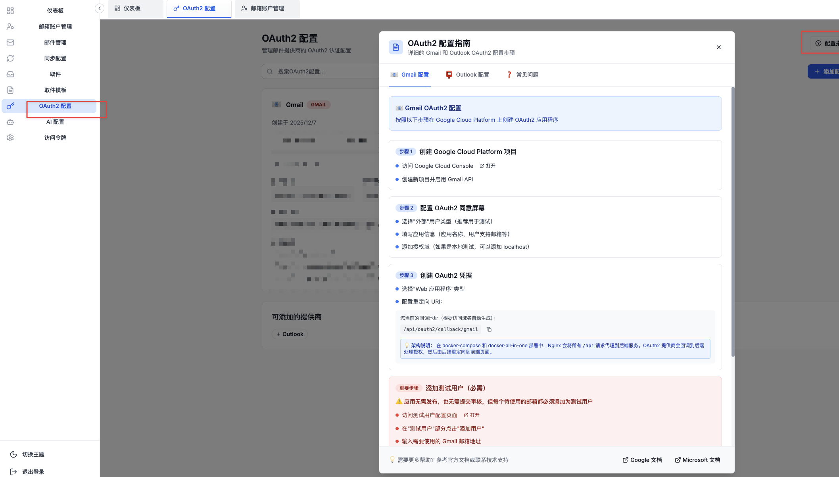
Task: Open the 常见问题 tab
Action: (522, 75)
